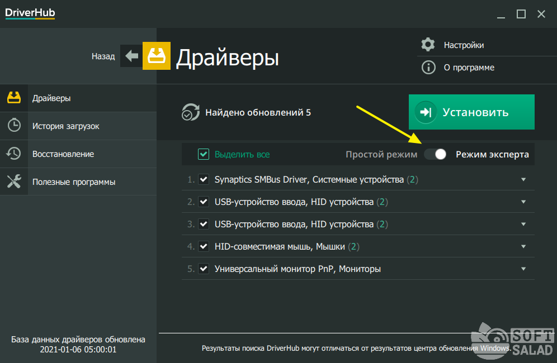Uncheck the checkbox in row 3

(204, 224)
